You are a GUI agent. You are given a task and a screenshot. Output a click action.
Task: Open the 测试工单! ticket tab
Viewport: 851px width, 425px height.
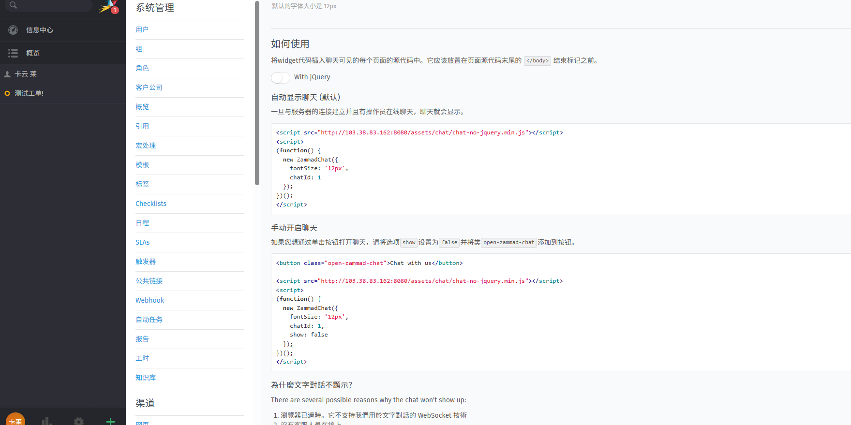[x=63, y=93]
